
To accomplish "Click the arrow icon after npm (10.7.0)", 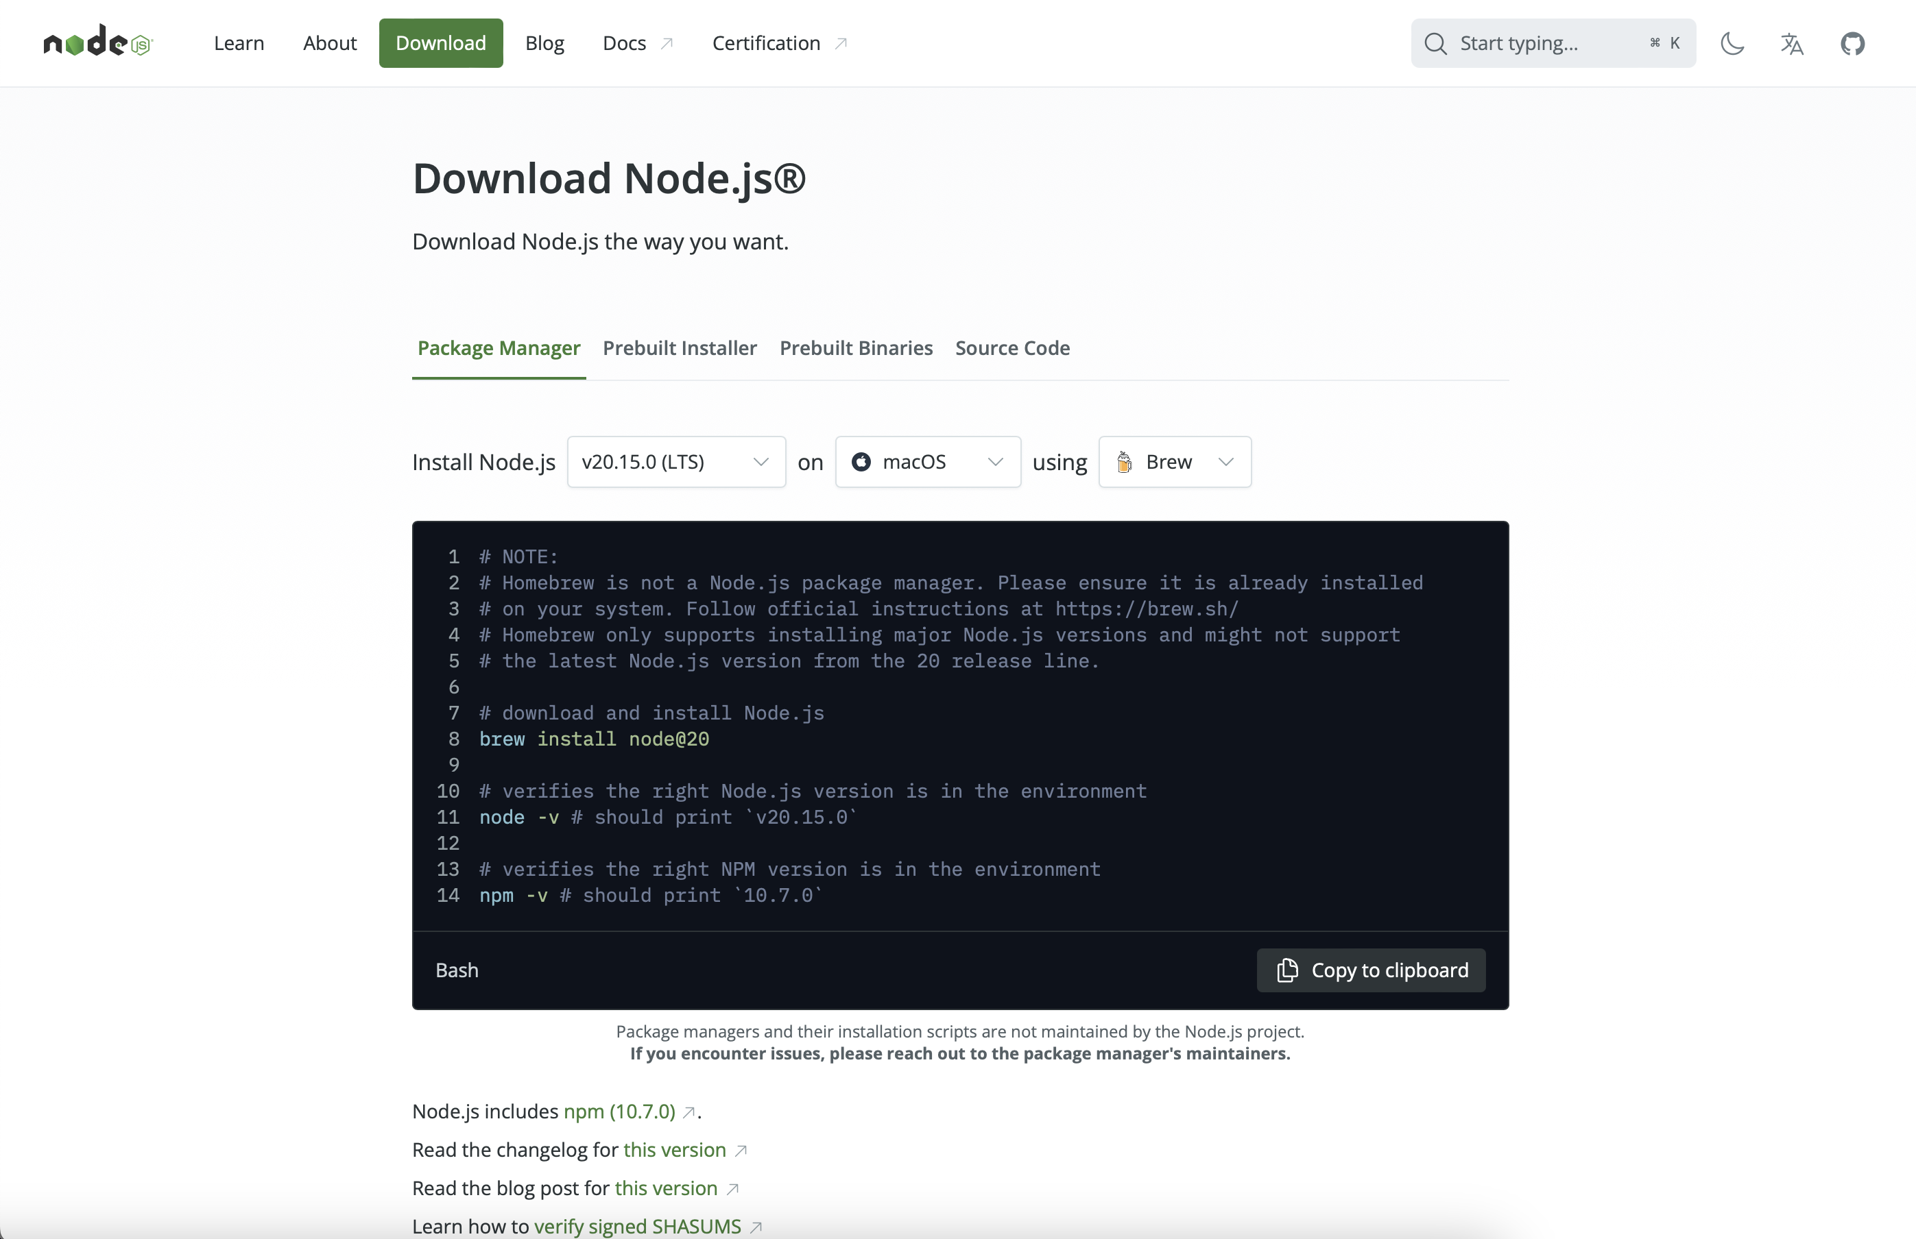I will click(x=689, y=1113).
